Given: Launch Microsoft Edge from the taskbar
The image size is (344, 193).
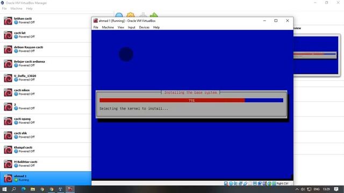Looking at the screenshot, I should [23, 189].
